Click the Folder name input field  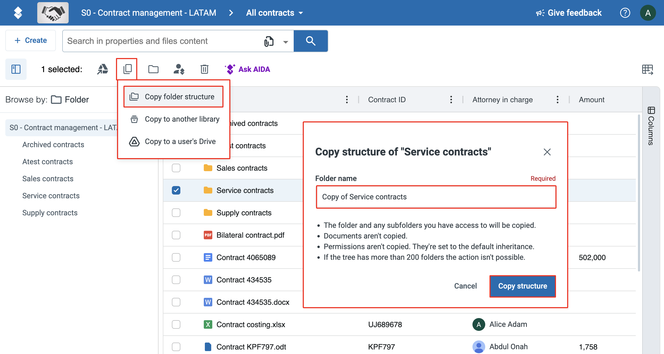coord(436,197)
